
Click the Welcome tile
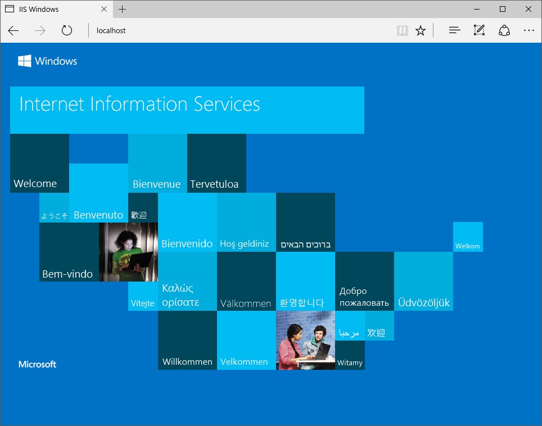tap(39, 163)
